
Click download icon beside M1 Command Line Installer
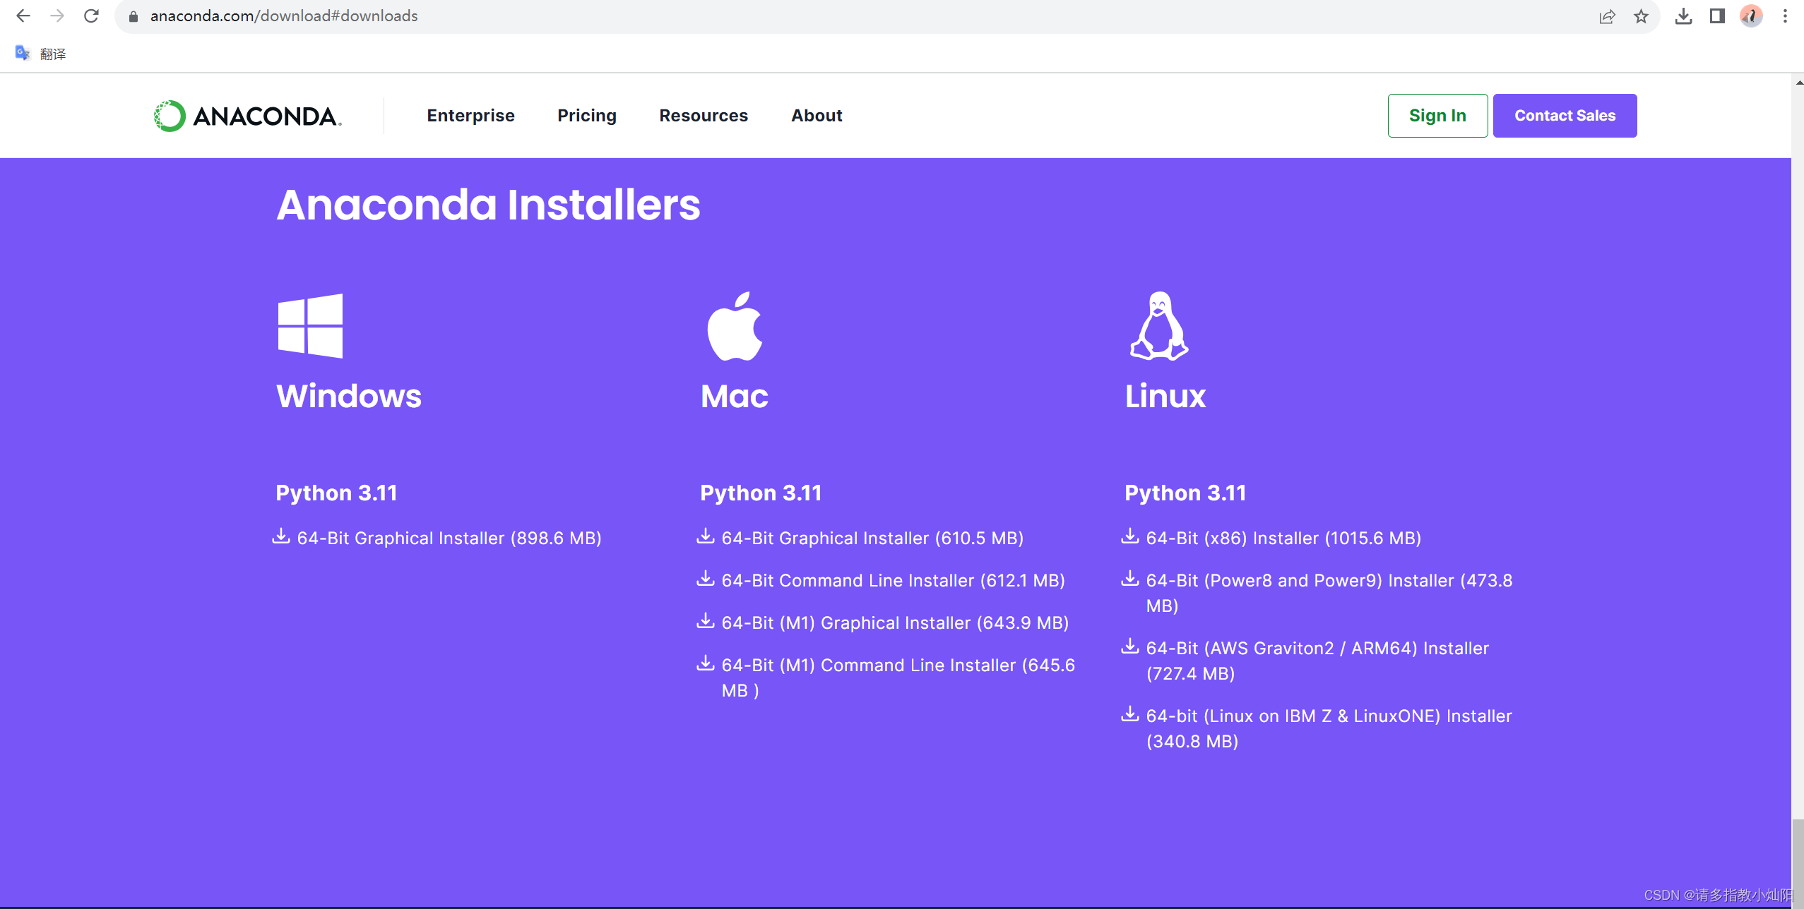[x=706, y=663]
